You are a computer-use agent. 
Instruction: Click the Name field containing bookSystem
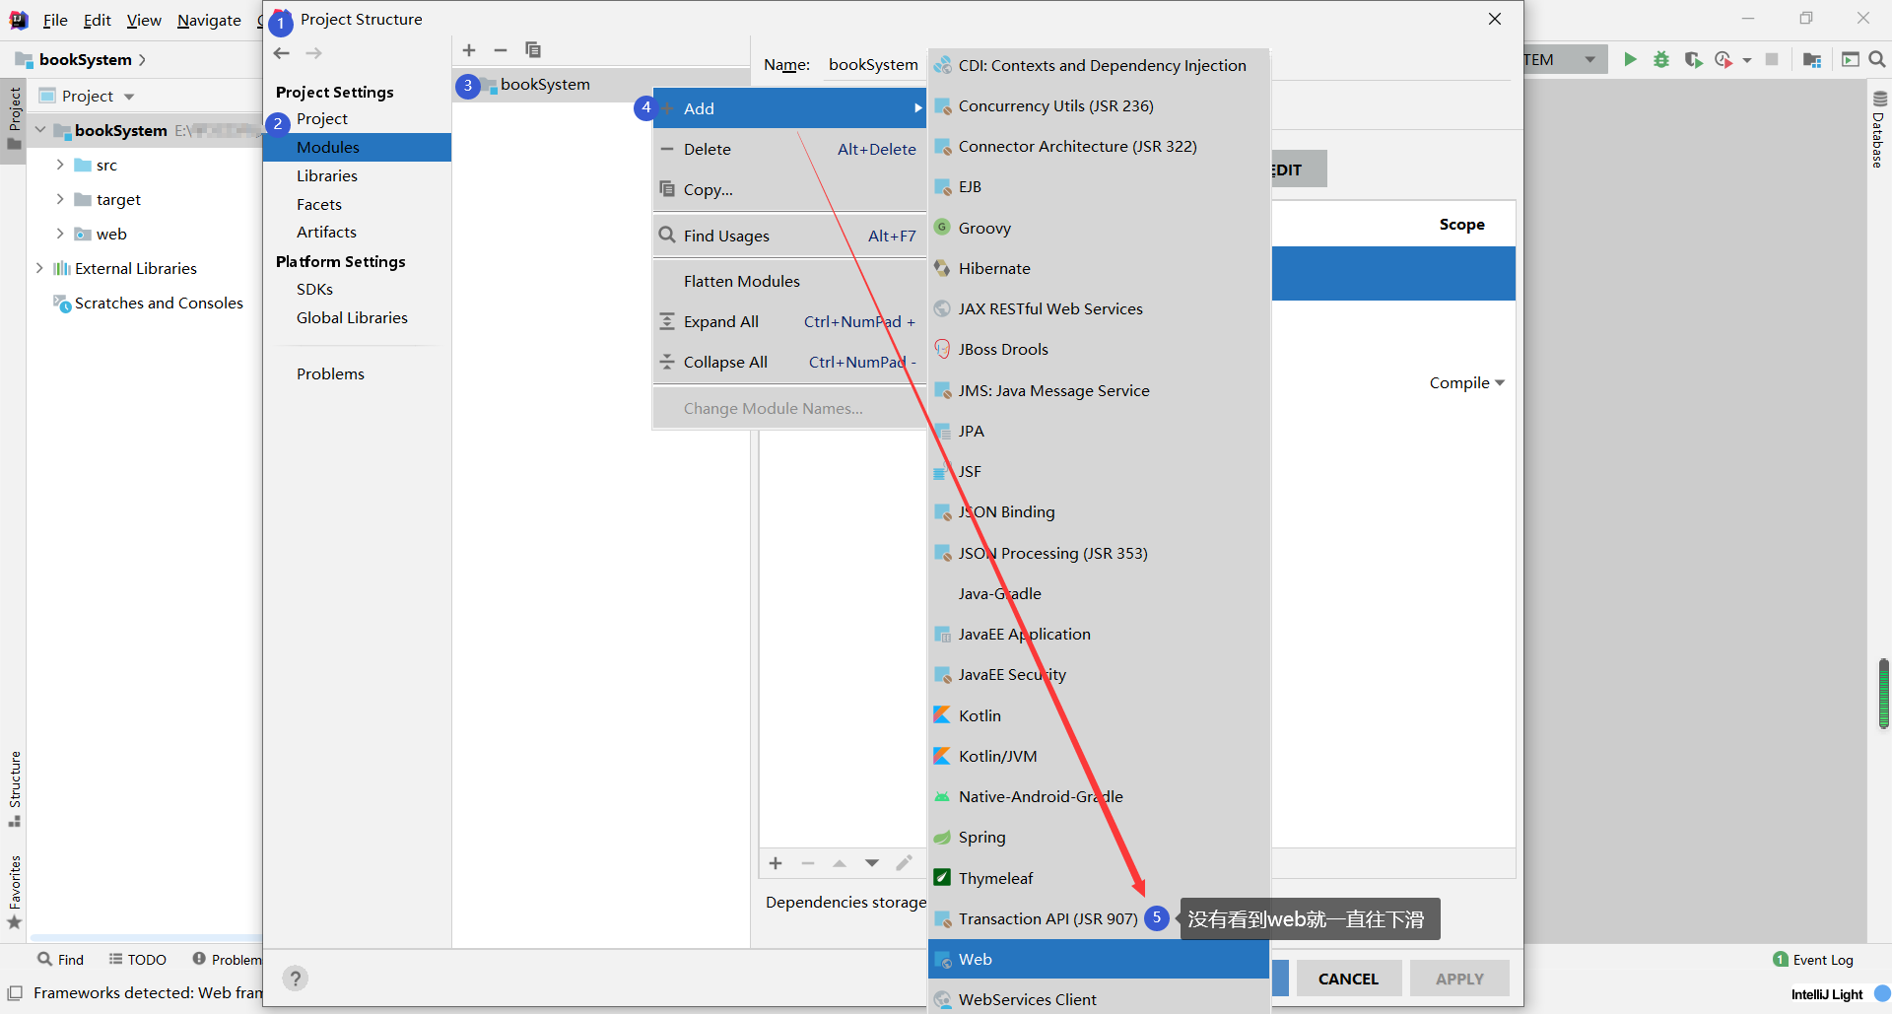(872, 64)
